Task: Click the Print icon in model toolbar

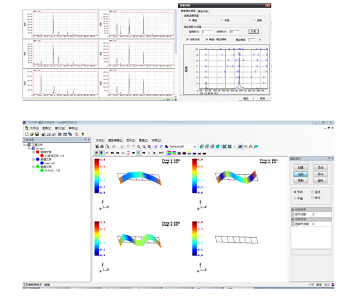Action: coord(102,146)
